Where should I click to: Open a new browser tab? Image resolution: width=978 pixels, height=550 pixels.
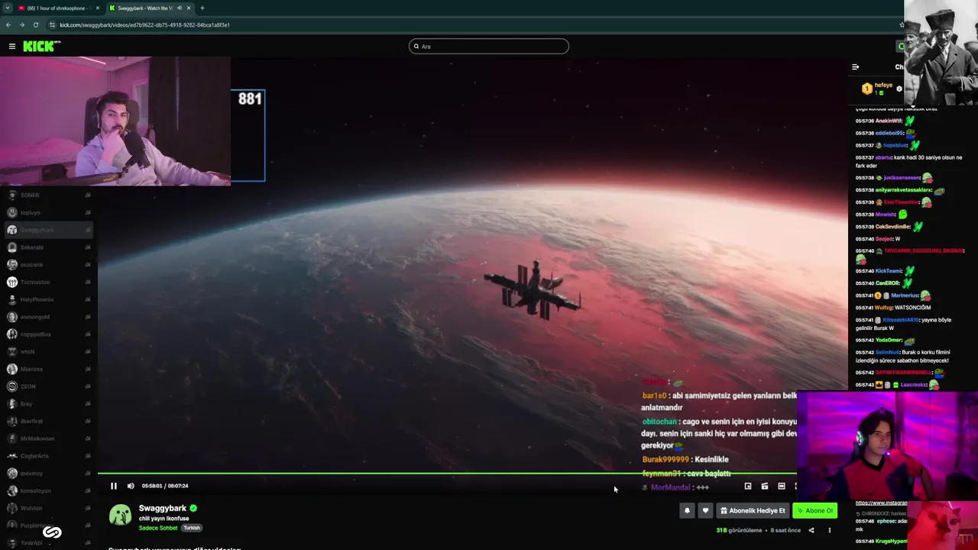[x=202, y=8]
